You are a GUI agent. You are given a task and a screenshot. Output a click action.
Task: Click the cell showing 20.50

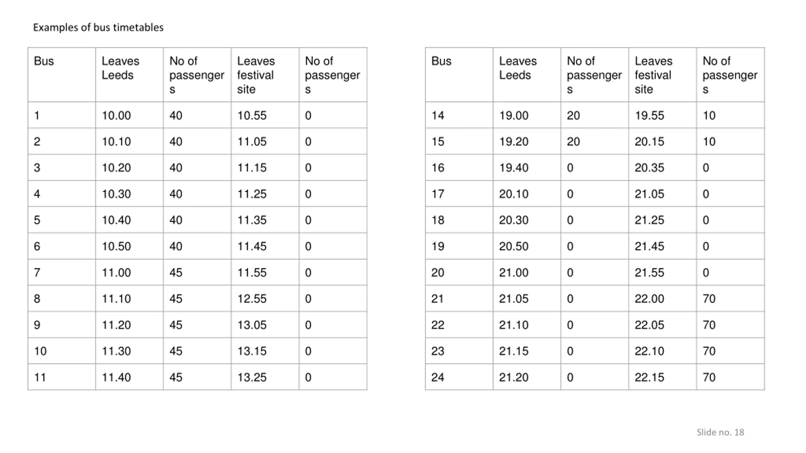(527, 246)
